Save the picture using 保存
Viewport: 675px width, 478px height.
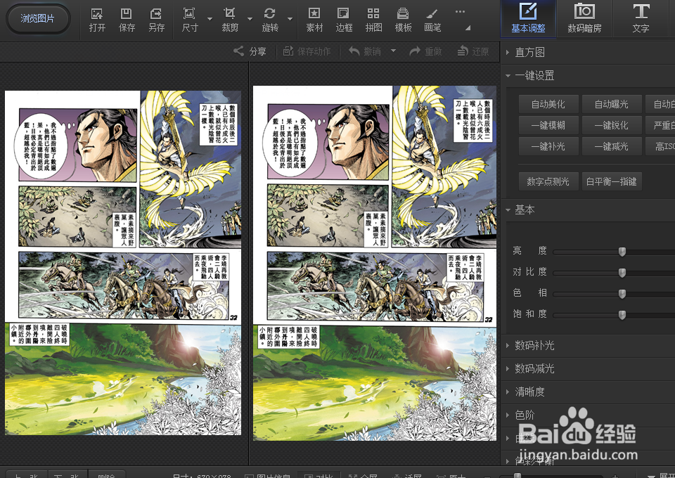[x=127, y=20]
